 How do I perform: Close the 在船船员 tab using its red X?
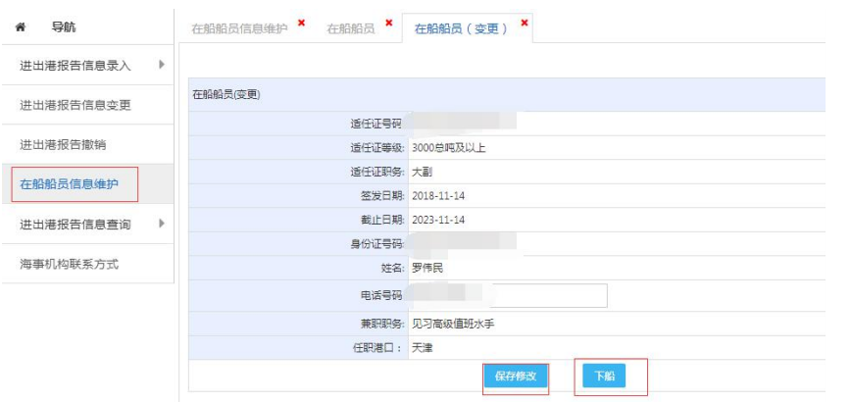388,23
